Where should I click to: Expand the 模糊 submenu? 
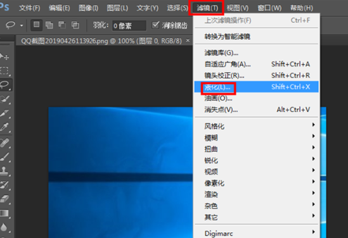pyautogui.click(x=256, y=137)
